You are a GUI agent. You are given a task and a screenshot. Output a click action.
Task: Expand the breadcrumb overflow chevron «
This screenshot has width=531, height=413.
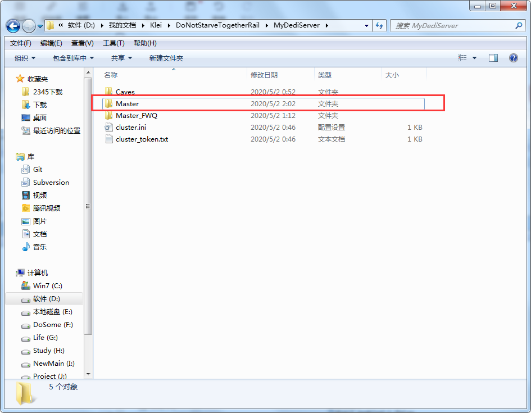[x=61, y=25]
